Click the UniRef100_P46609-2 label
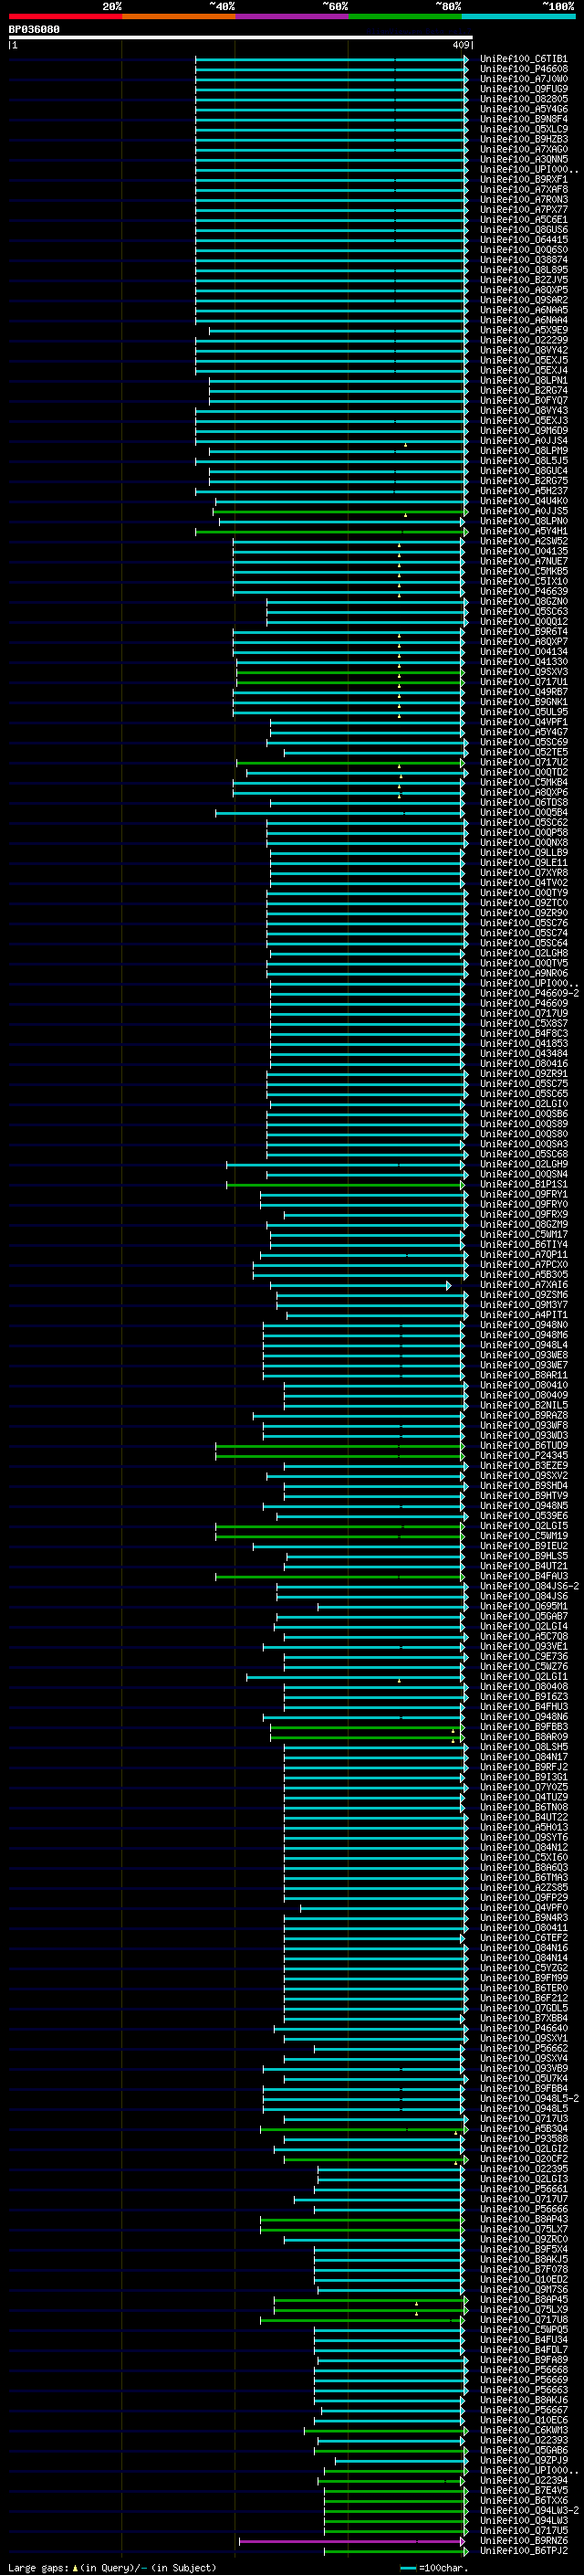584x2575 pixels. 529,993
